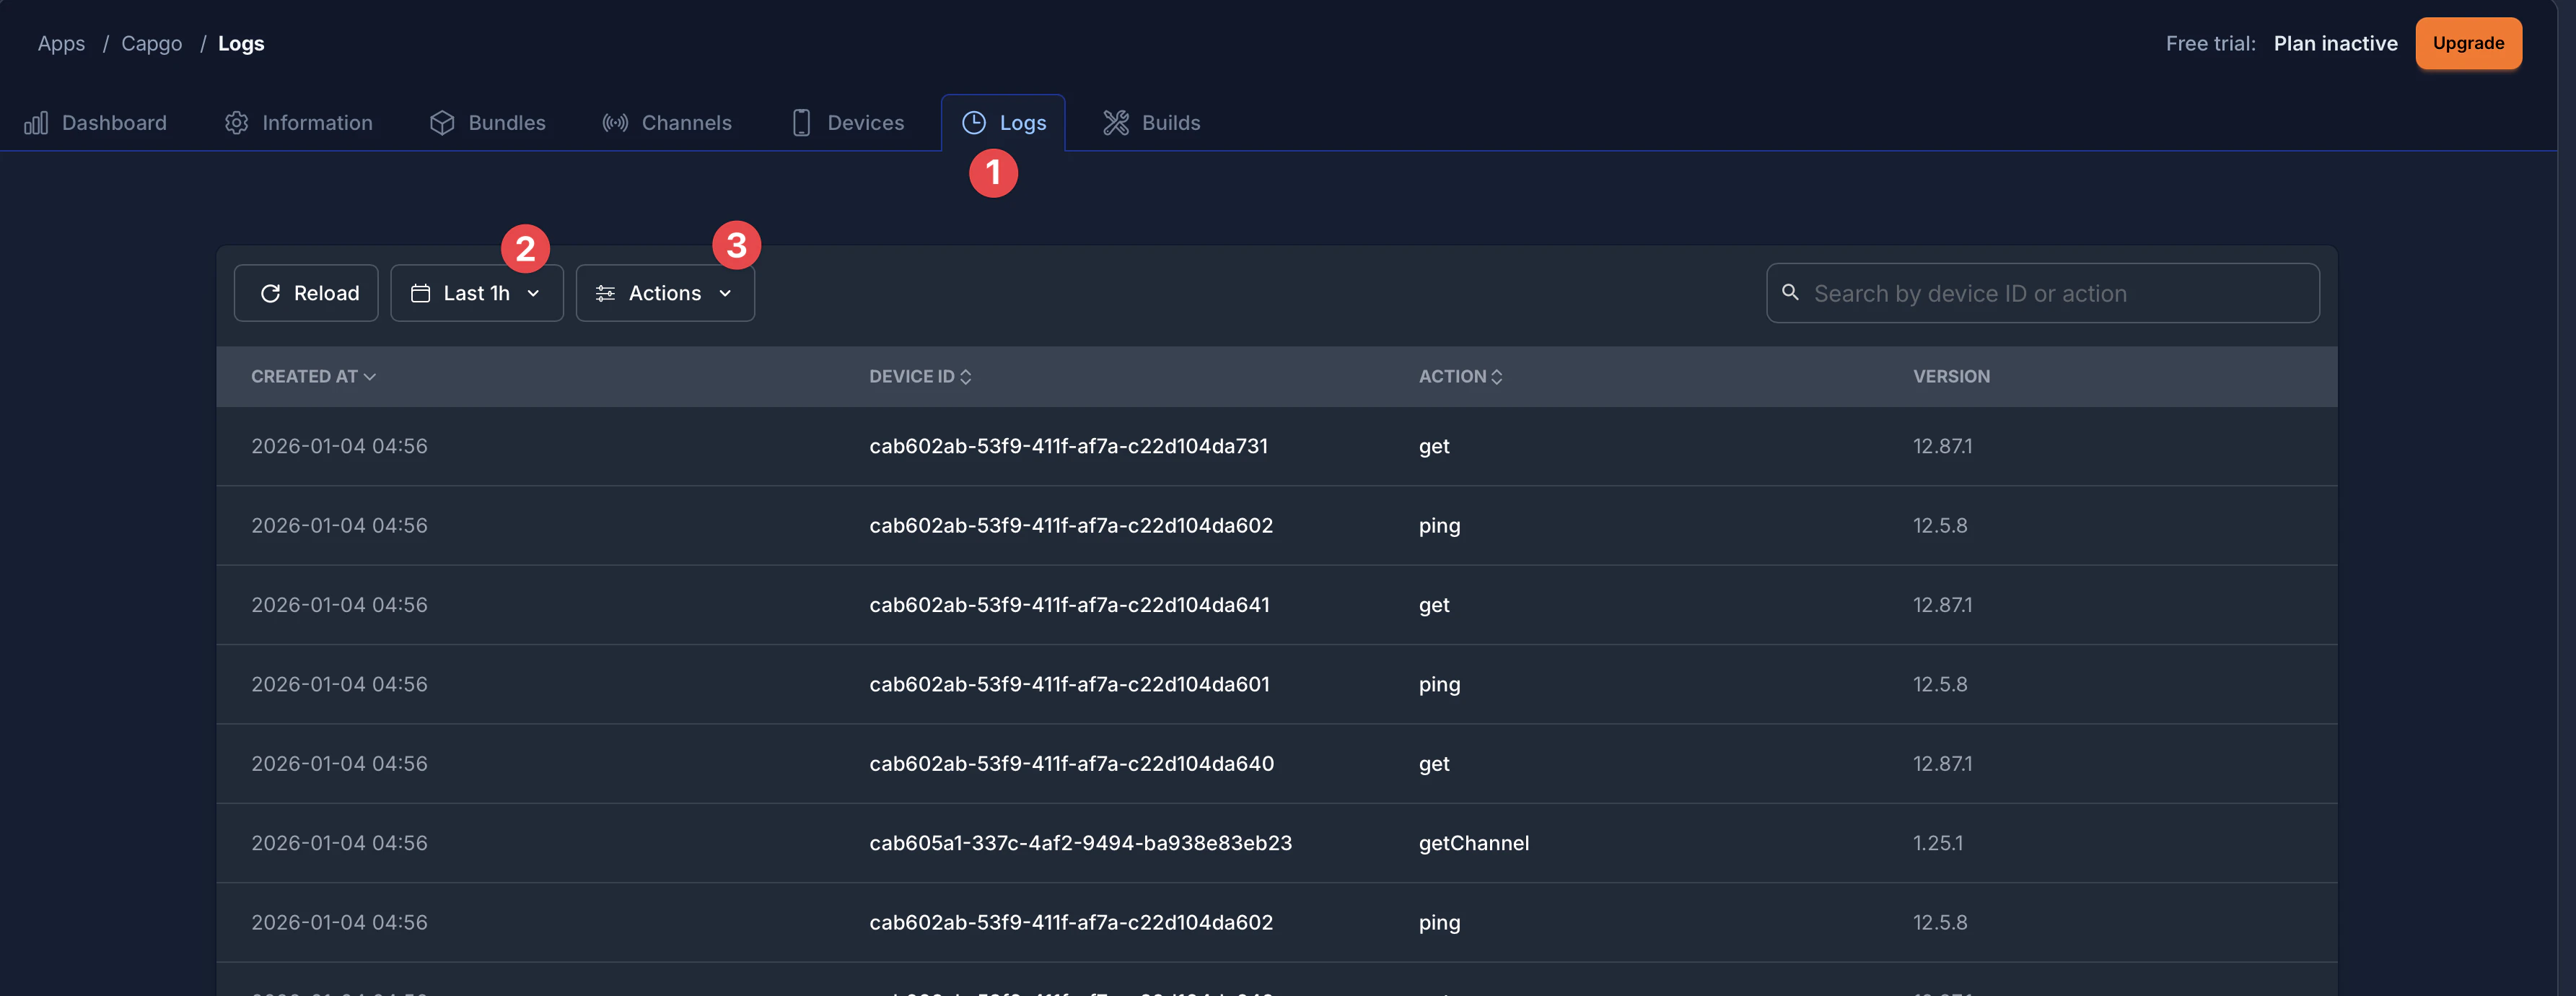Click the filter sliders icon on Actions
This screenshot has height=996, width=2576.
tap(604, 293)
